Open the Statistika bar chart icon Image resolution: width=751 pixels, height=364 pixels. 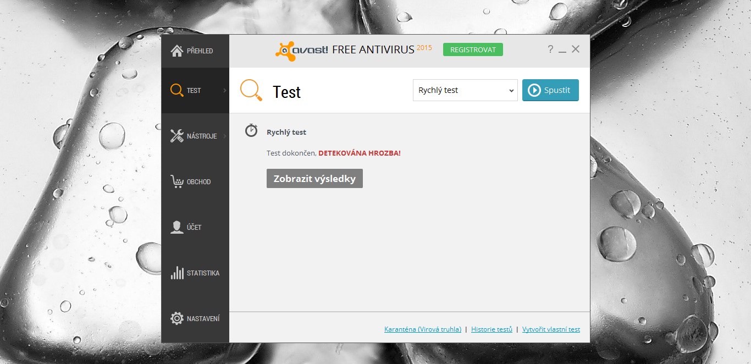[x=177, y=273]
